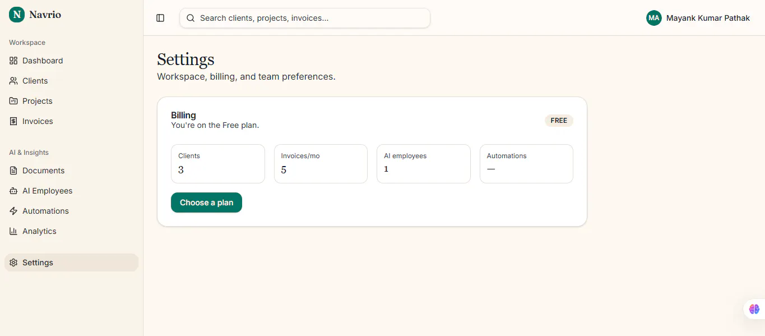Click the AI Employees robot icon

tap(13, 191)
